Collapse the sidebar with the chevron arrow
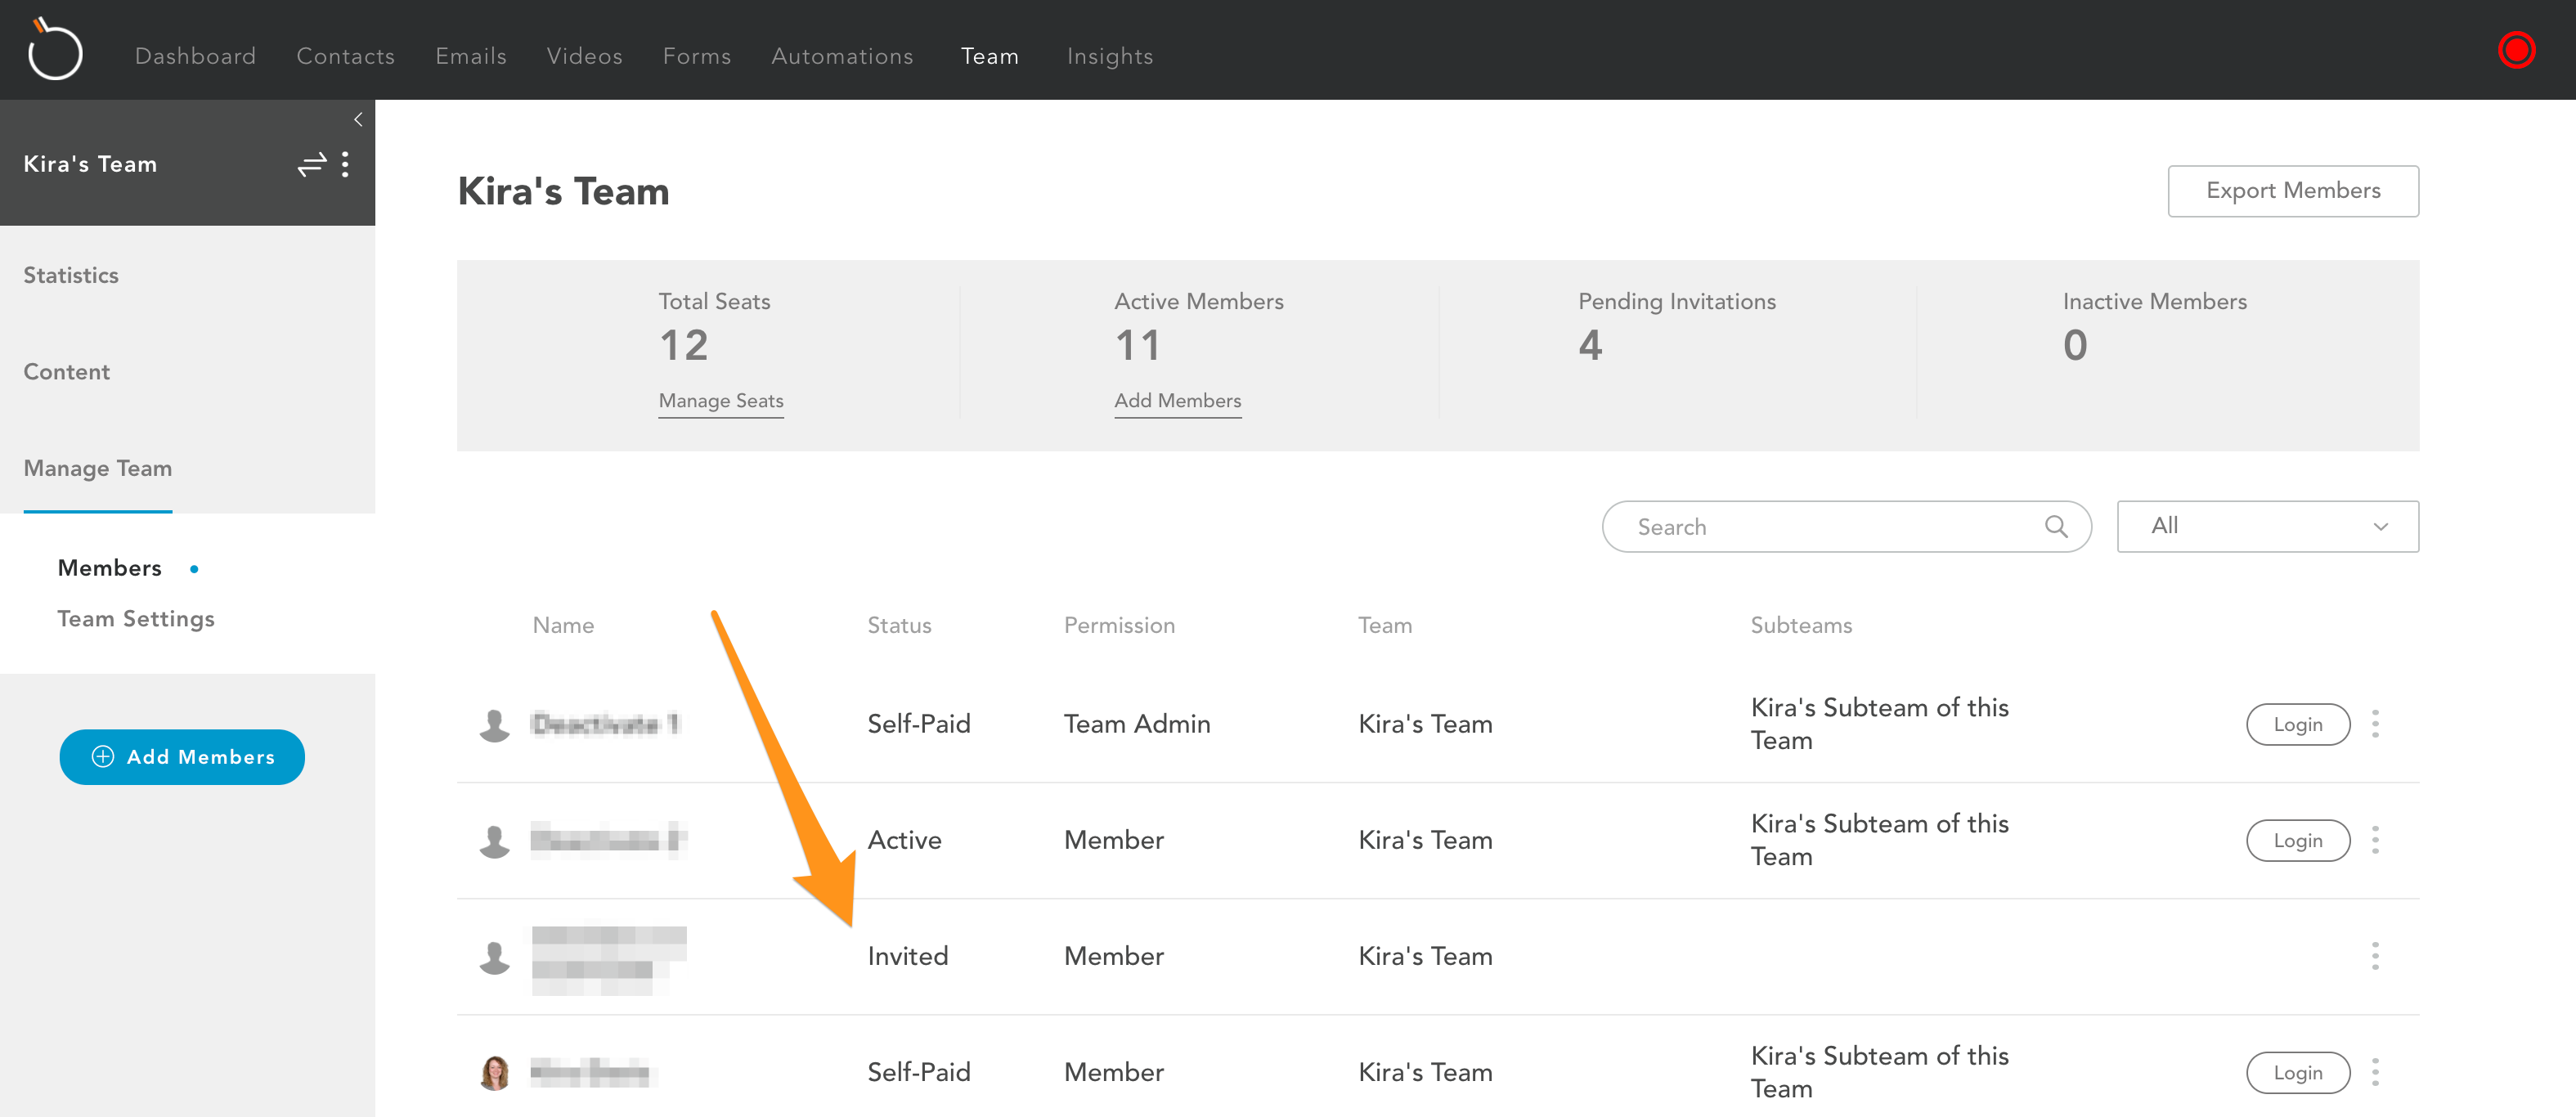This screenshot has width=2576, height=1117. click(358, 119)
